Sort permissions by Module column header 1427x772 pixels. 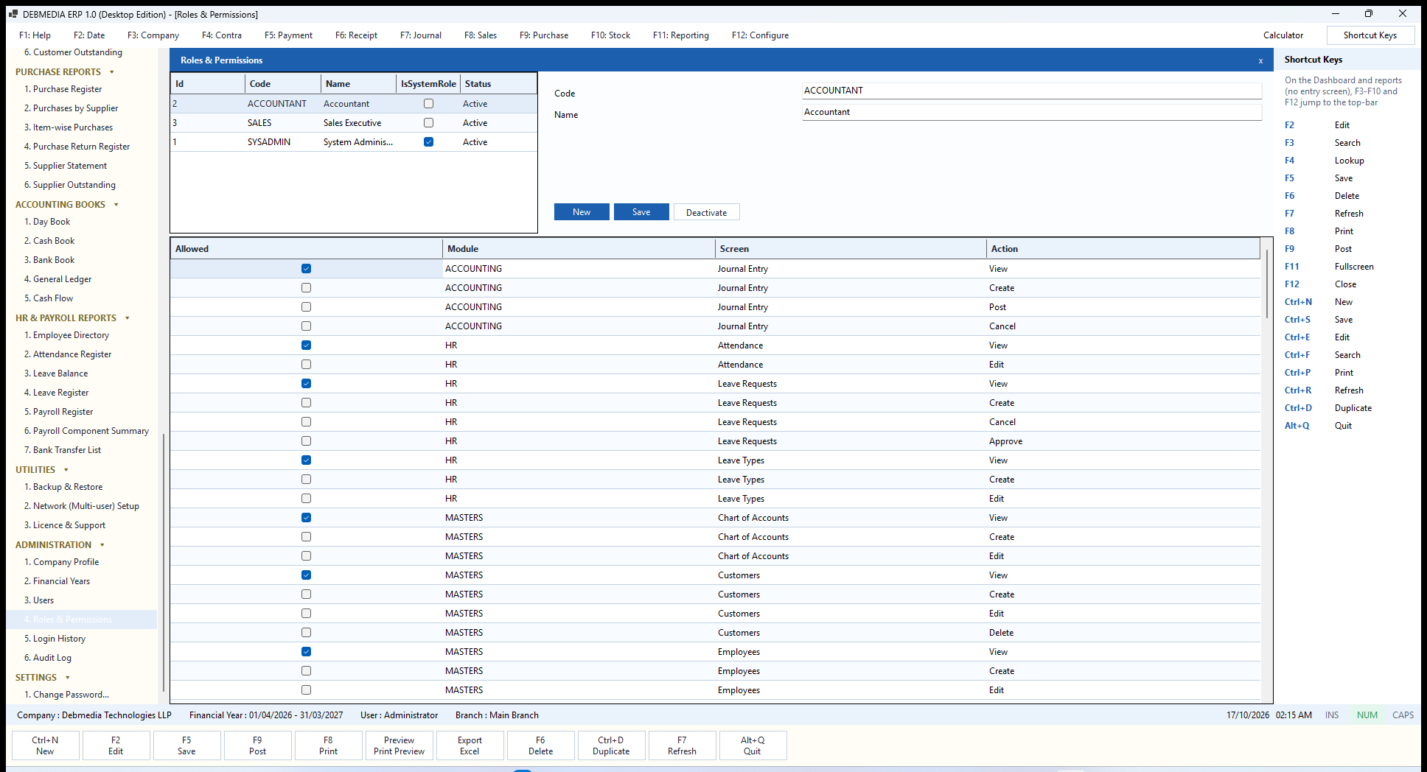(x=579, y=249)
